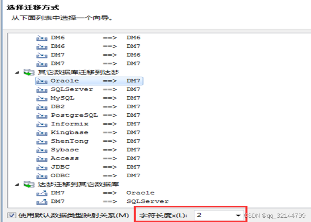Screen dimensions: 311x222
Task: Select the DM6 to DM6 migration row icon
Action: pos(42,38)
